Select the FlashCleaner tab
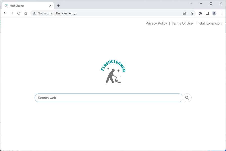The width and height of the screenshot is (226, 151). pos(28,6)
